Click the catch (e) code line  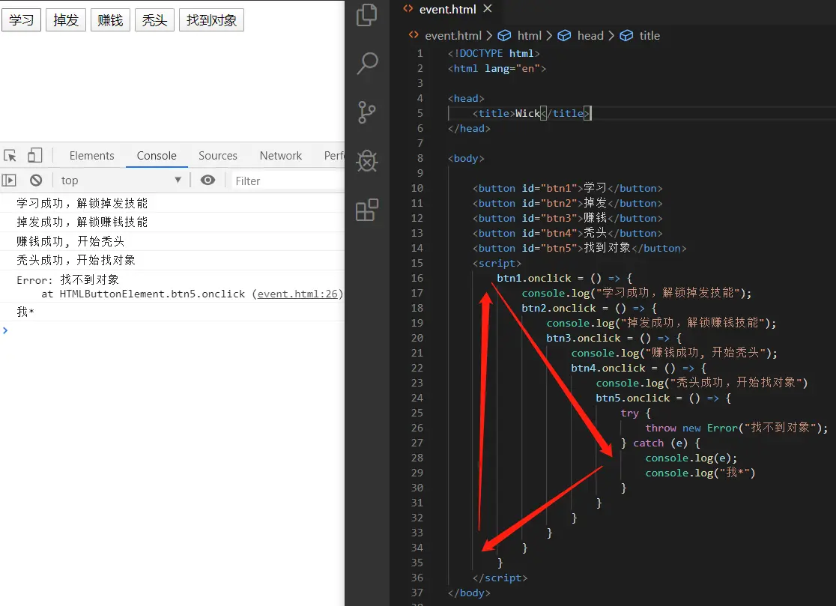[661, 443]
